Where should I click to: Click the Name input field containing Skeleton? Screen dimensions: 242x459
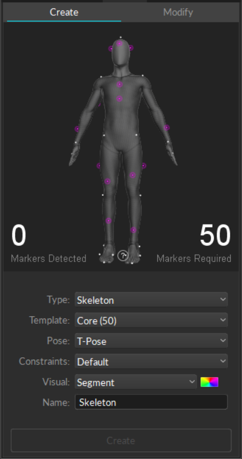[x=151, y=402]
